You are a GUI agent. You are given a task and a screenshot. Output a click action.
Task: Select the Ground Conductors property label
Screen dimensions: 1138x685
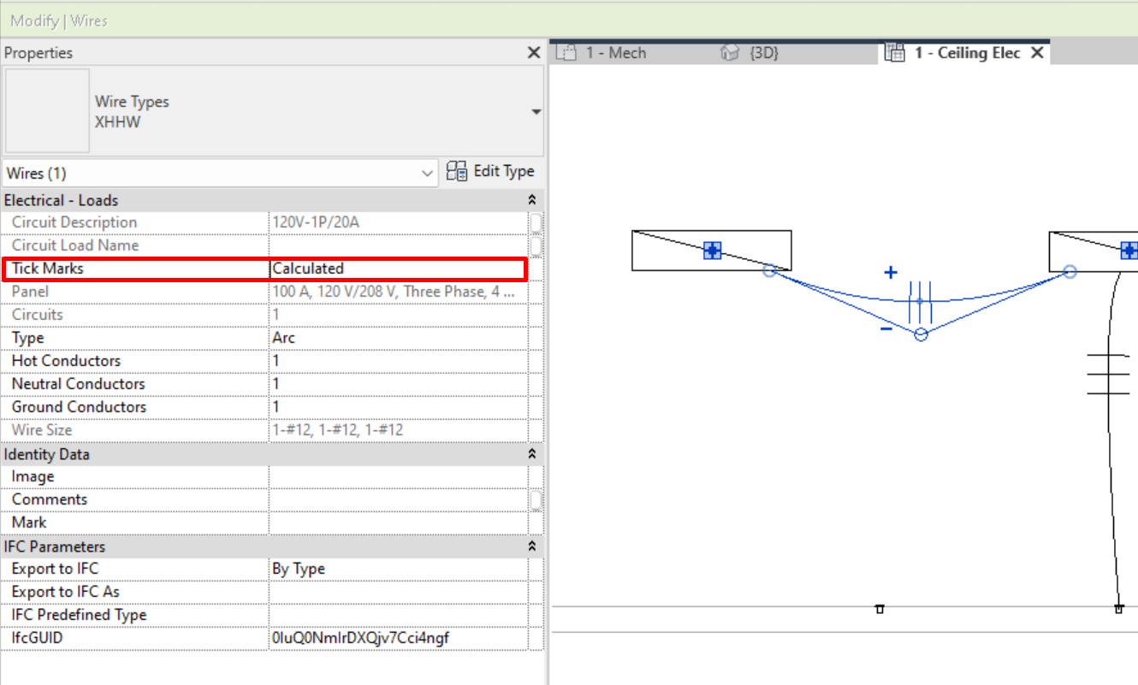[x=79, y=407]
